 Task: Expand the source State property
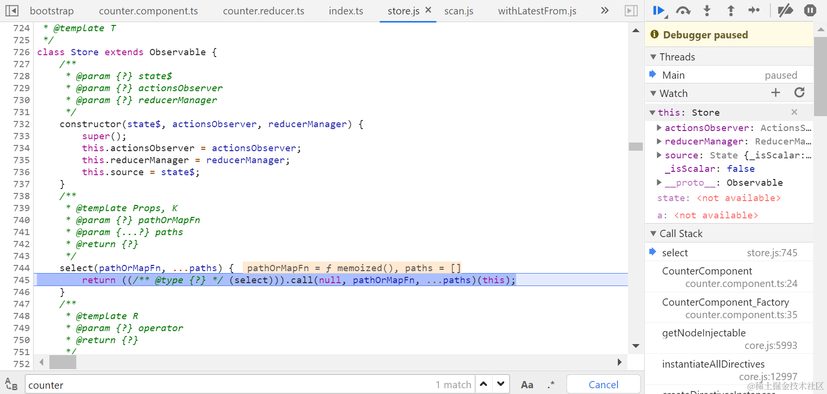[659, 155]
